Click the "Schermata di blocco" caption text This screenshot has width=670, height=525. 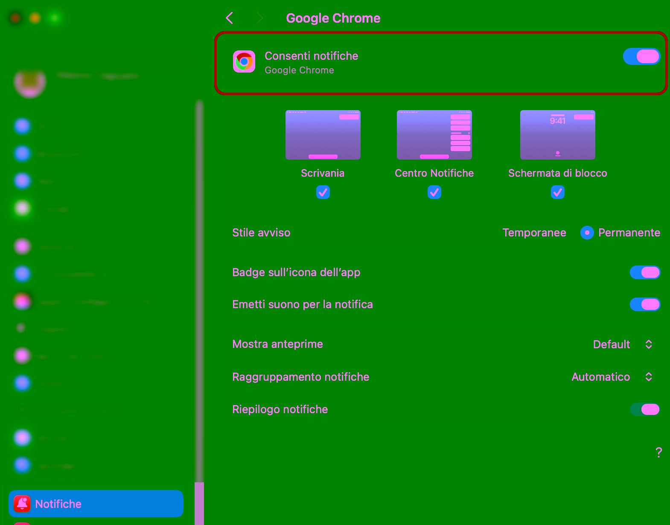[558, 173]
